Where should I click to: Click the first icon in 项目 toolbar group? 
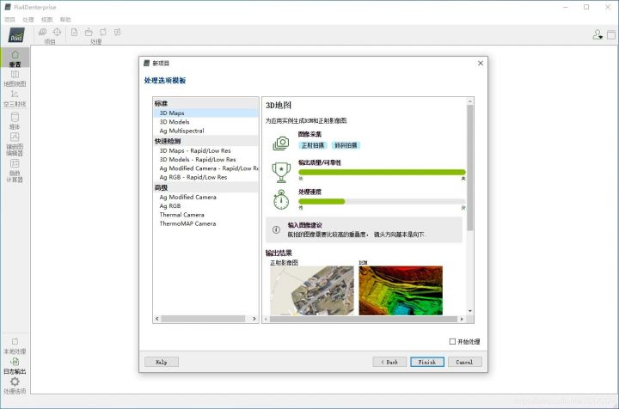tap(42, 32)
